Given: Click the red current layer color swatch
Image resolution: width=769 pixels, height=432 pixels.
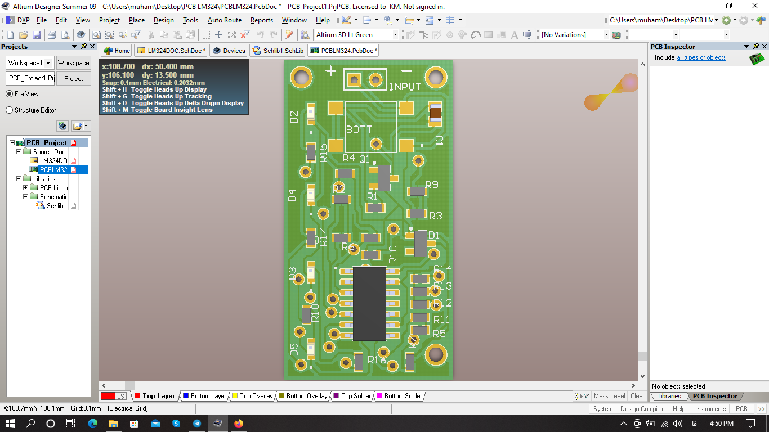Looking at the screenshot, I should (x=108, y=396).
